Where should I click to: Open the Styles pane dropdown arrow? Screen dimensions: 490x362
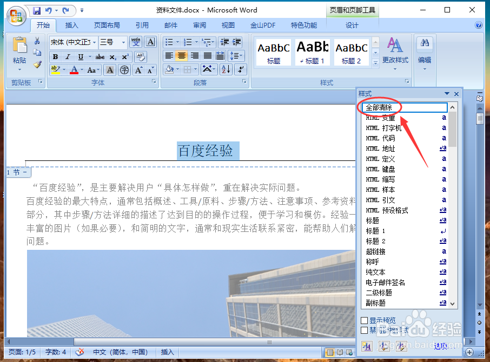pyautogui.click(x=447, y=93)
